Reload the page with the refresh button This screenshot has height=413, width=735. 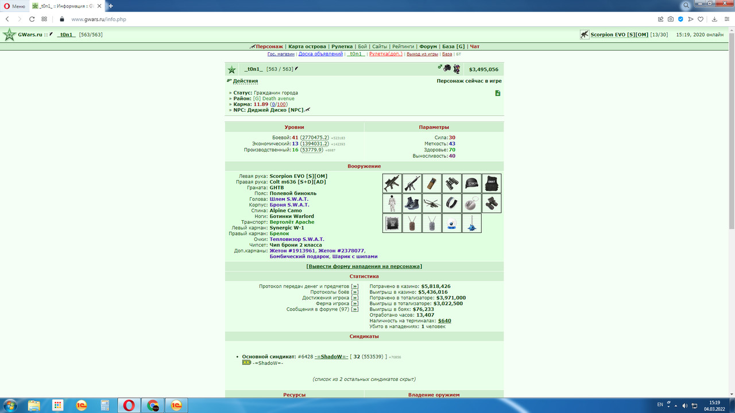pyautogui.click(x=31, y=19)
